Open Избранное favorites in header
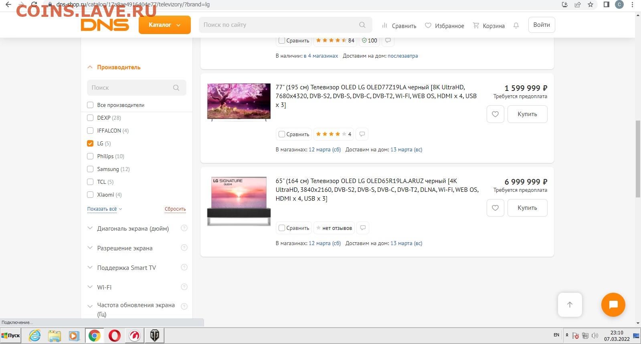The width and height of the screenshot is (641, 344). 445,26
